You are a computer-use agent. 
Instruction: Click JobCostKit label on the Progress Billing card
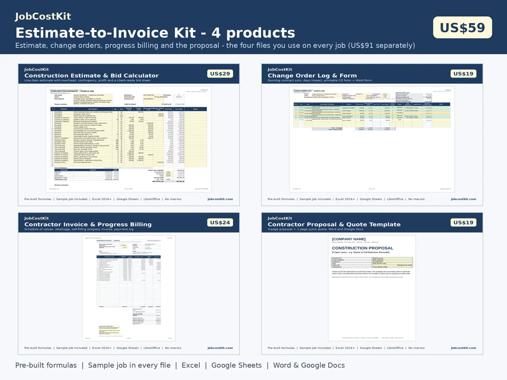(x=36, y=218)
